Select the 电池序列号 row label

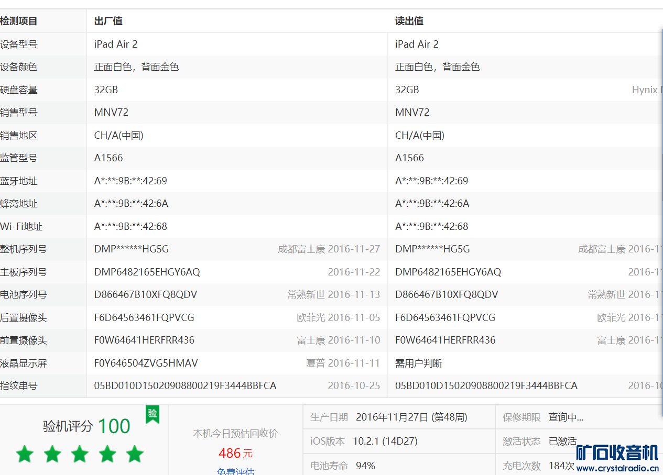click(24, 295)
